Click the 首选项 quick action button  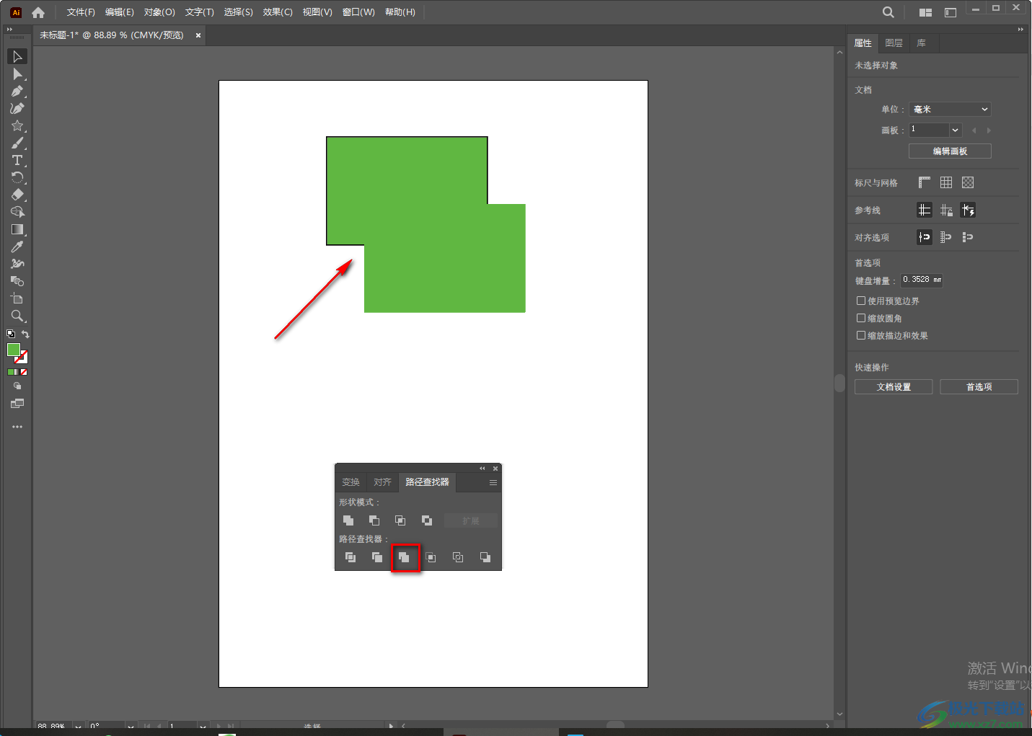coord(979,387)
